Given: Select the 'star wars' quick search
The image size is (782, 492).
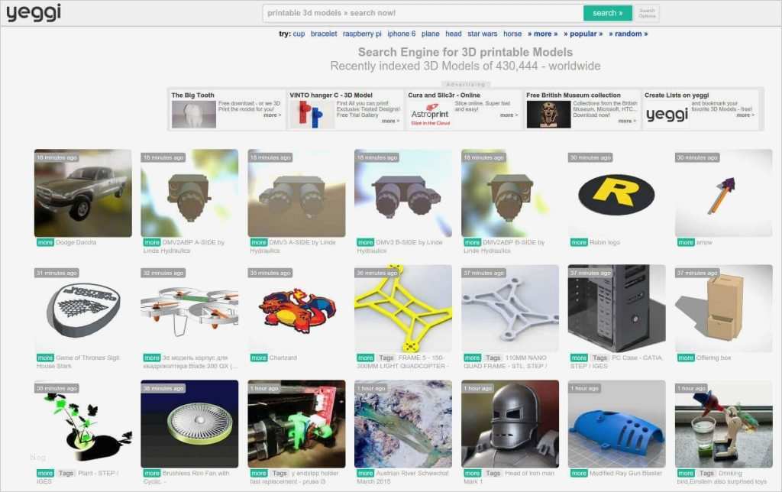Looking at the screenshot, I should 483,34.
